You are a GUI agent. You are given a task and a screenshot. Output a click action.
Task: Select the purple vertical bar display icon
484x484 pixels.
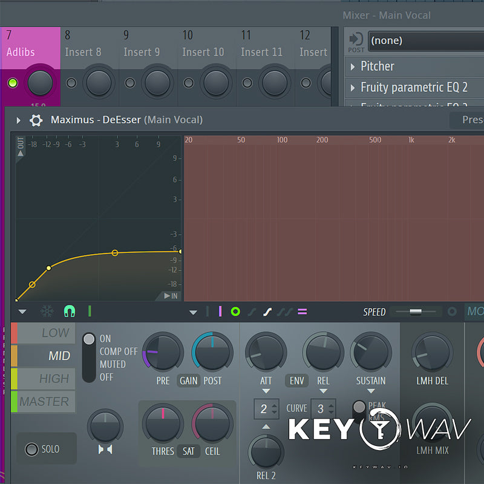(220, 312)
